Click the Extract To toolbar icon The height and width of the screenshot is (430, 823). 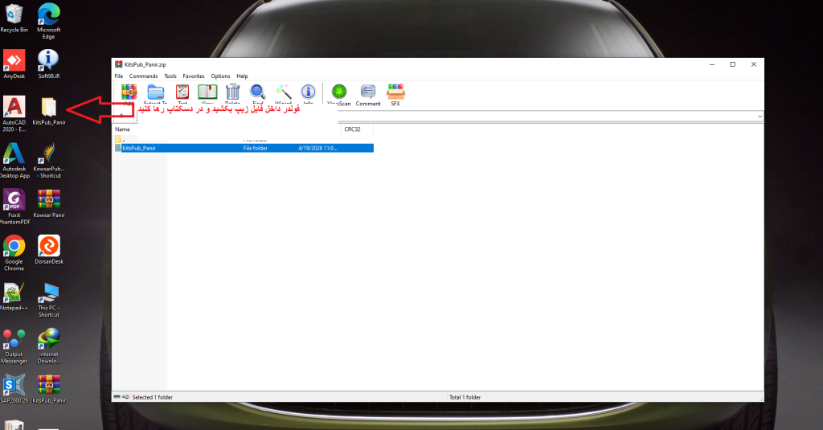click(156, 92)
